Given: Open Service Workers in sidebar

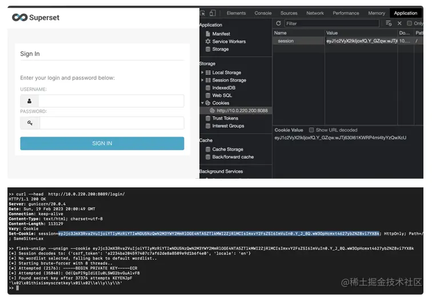Looking at the screenshot, I should coord(229,41).
